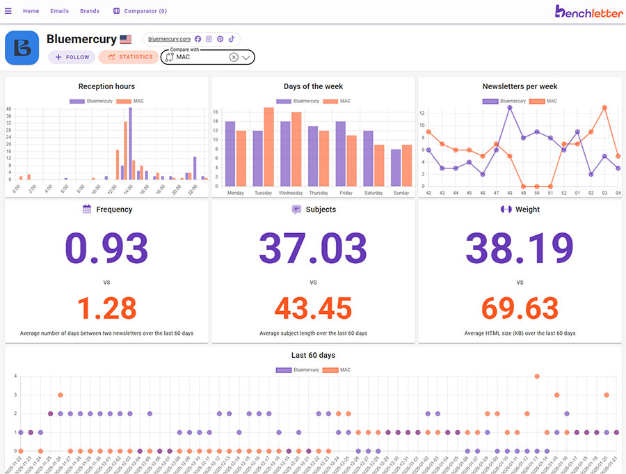Open Bluemercury's TikTok icon
The height and width of the screenshot is (474, 626).
click(x=232, y=39)
